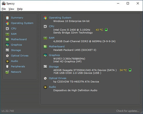143x114 pixels.
Task: Click Intel Core i5 2400 @ 3.10GHz text
Action: [x=72, y=30]
